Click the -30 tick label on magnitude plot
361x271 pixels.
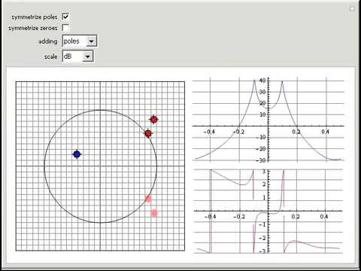tap(260, 160)
